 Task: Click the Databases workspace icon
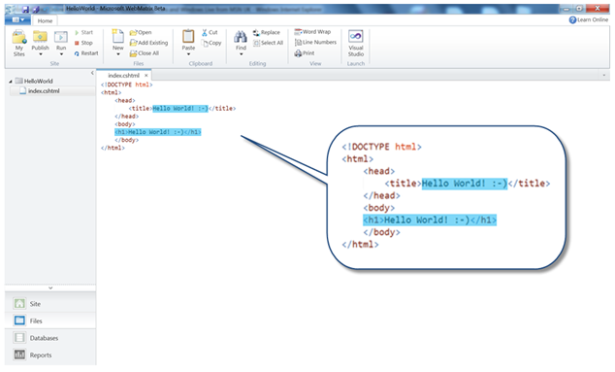click(19, 337)
